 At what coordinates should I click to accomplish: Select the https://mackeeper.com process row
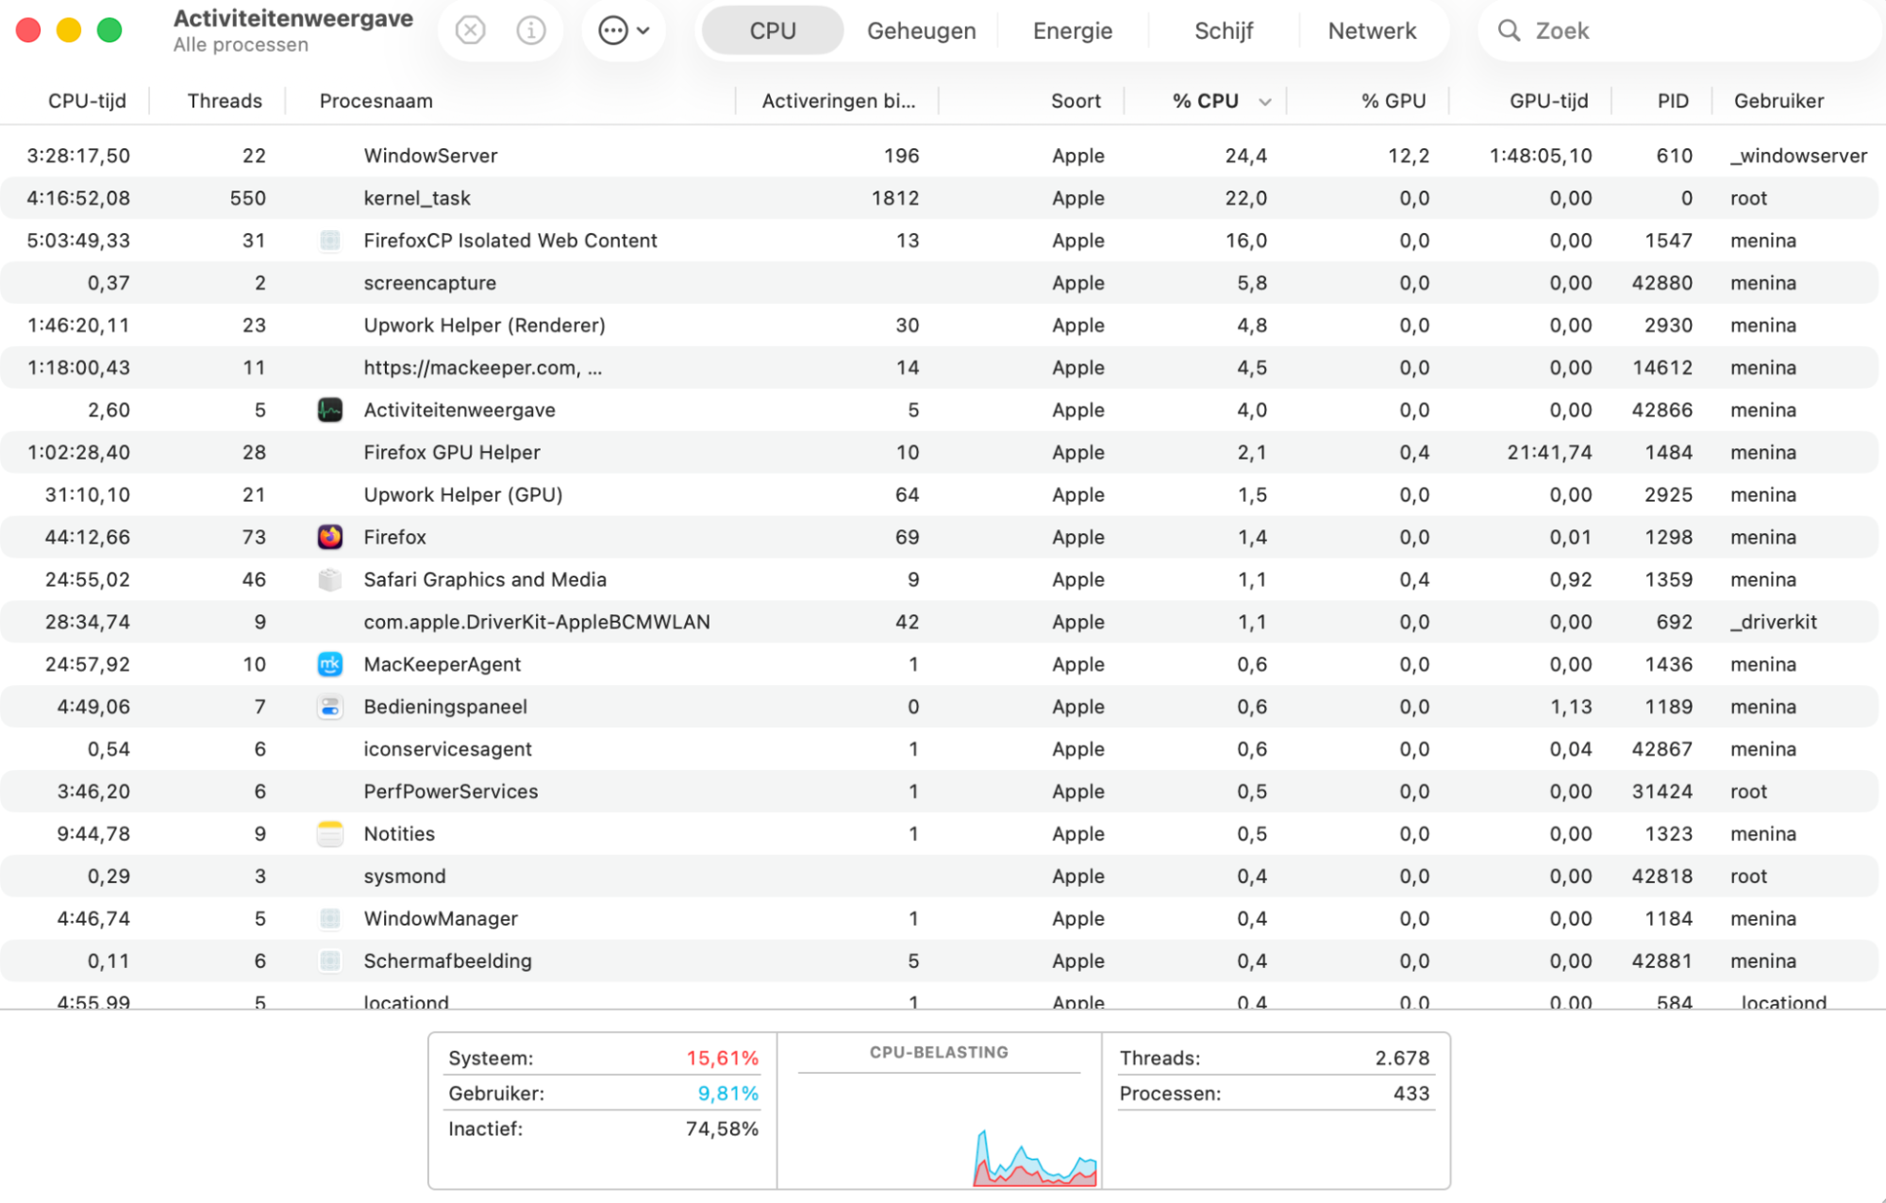[939, 368]
